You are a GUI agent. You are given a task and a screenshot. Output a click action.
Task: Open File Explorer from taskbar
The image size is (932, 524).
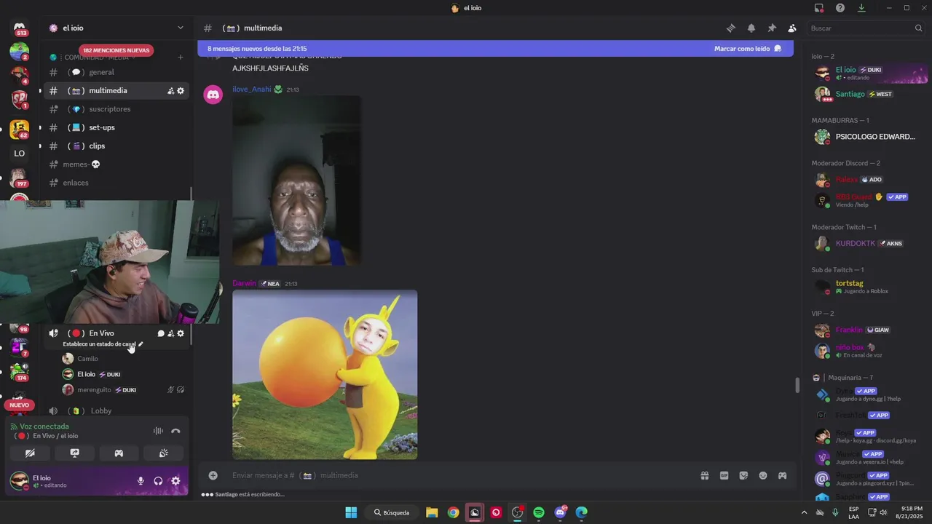pyautogui.click(x=432, y=512)
